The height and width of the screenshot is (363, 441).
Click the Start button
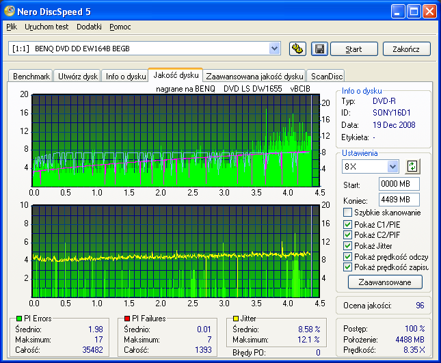tap(353, 49)
